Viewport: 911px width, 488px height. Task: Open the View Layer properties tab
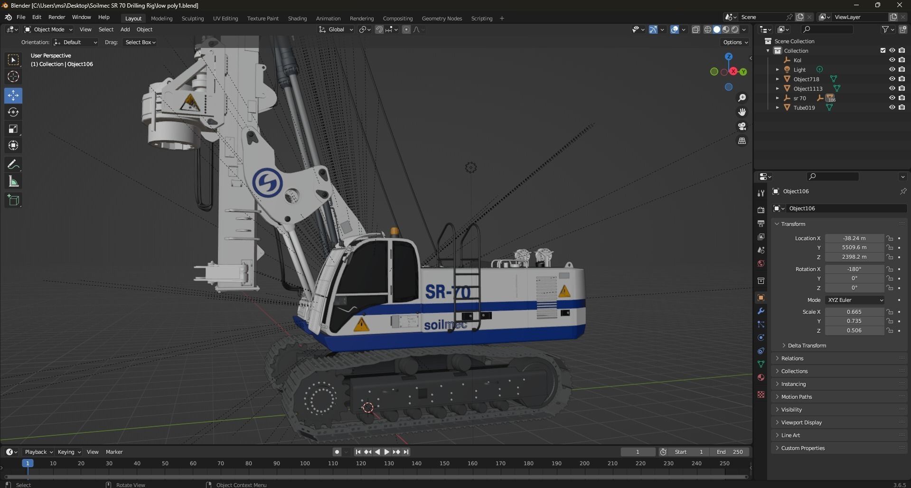pos(761,236)
